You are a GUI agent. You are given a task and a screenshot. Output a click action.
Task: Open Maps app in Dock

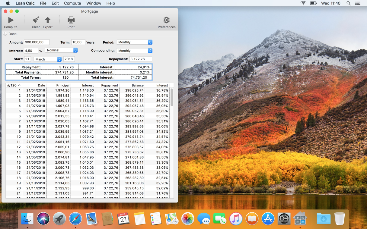pos(171,218)
